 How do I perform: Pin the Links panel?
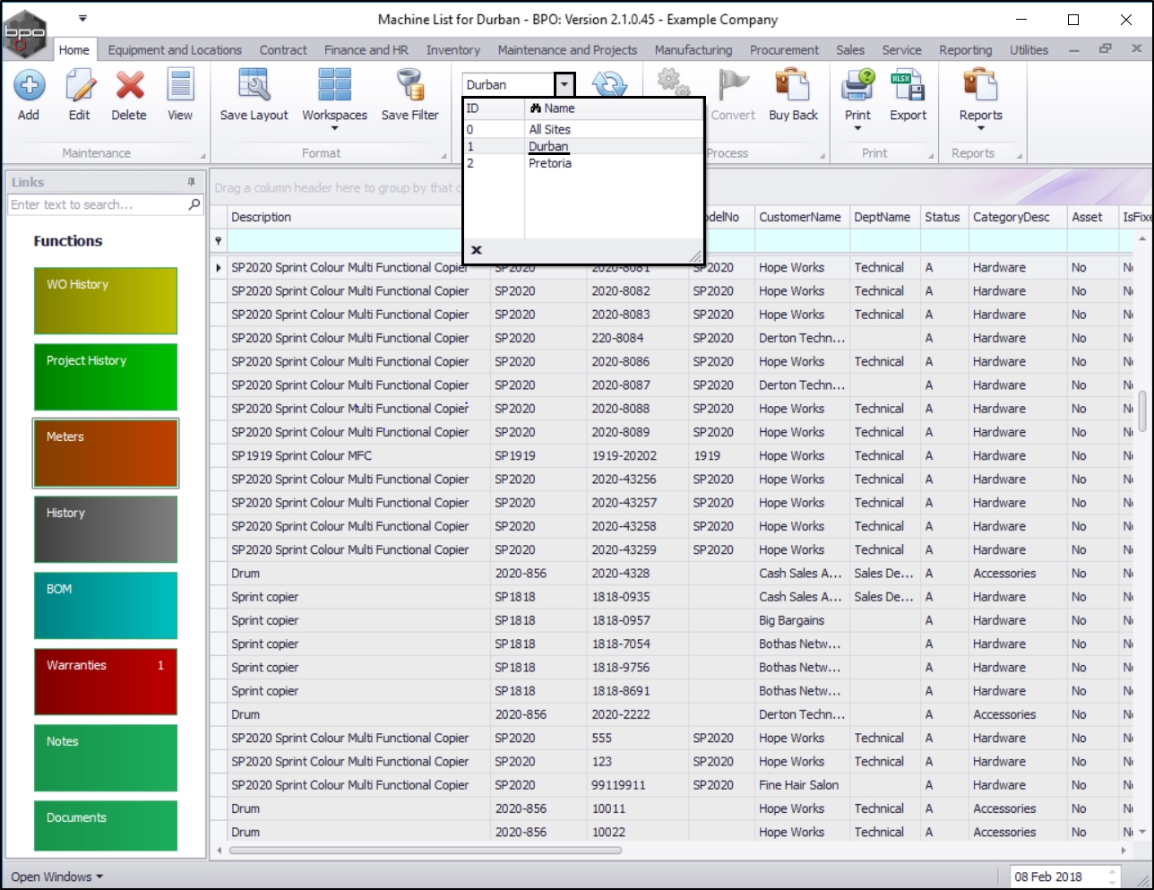click(191, 182)
